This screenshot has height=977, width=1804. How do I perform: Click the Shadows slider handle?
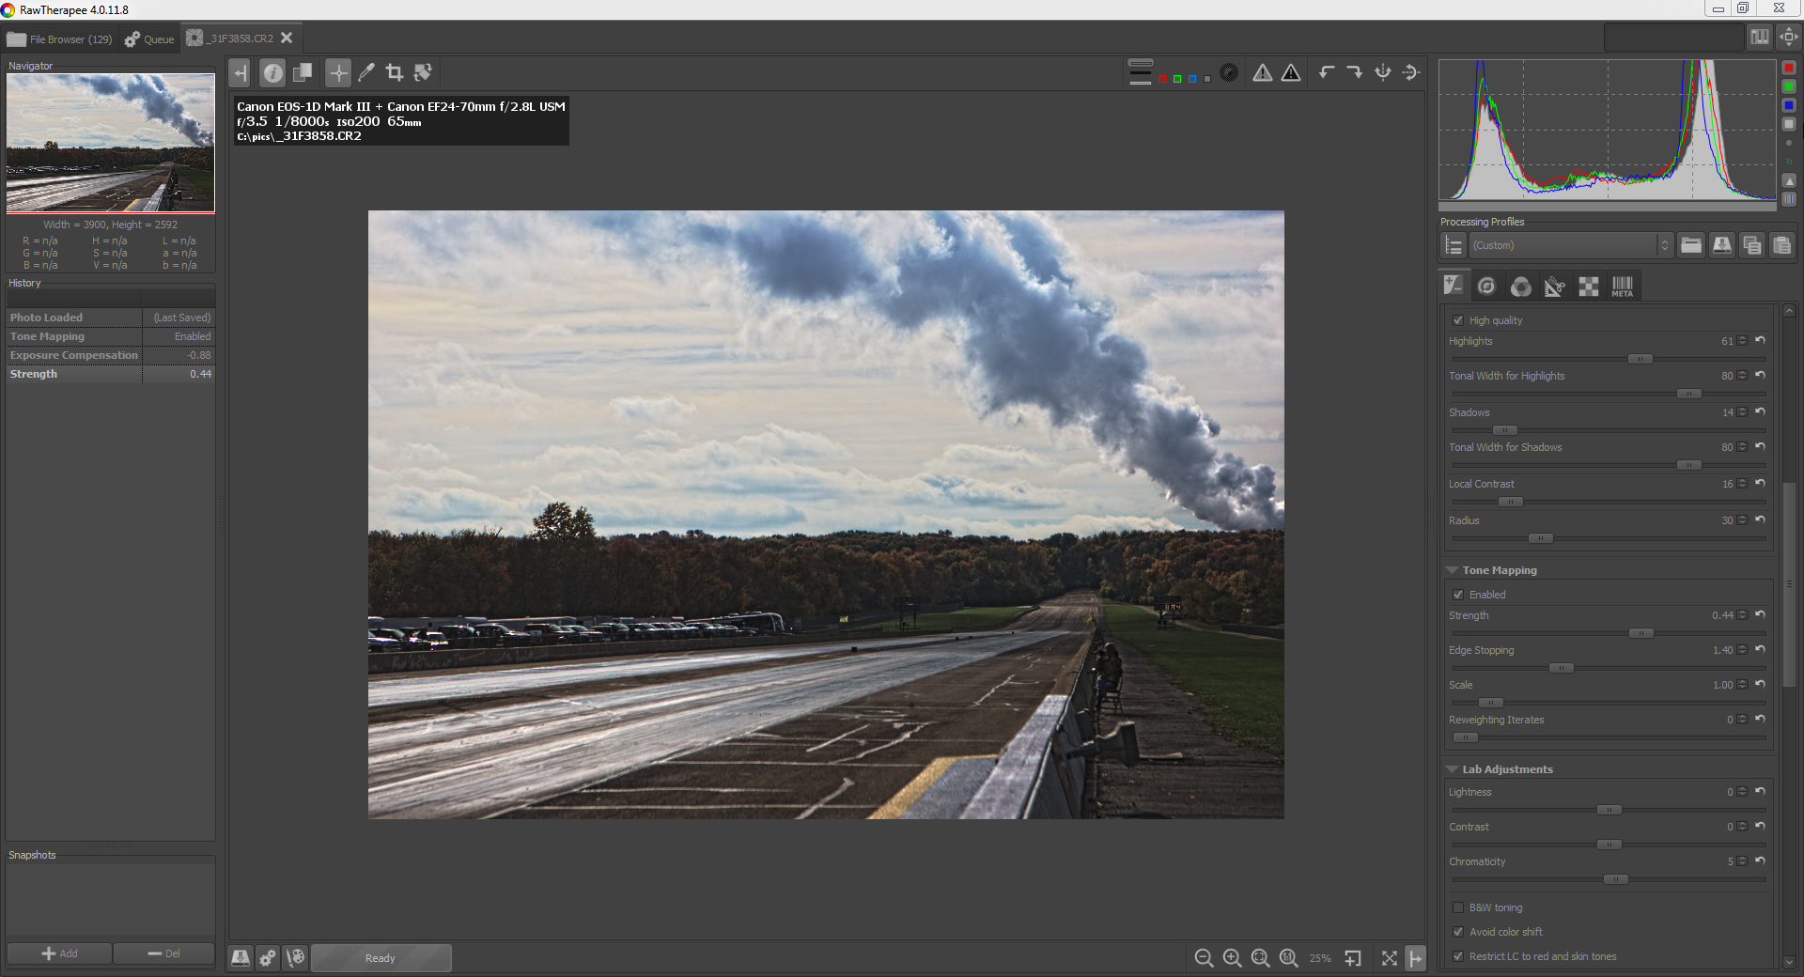click(x=1505, y=430)
